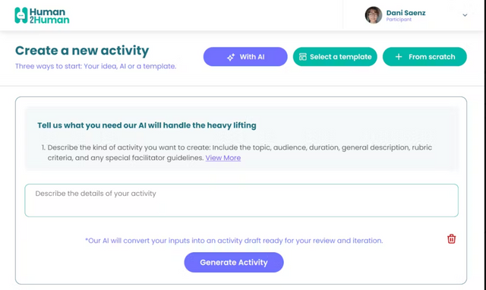Click the Create a new activity heading

coord(82,51)
